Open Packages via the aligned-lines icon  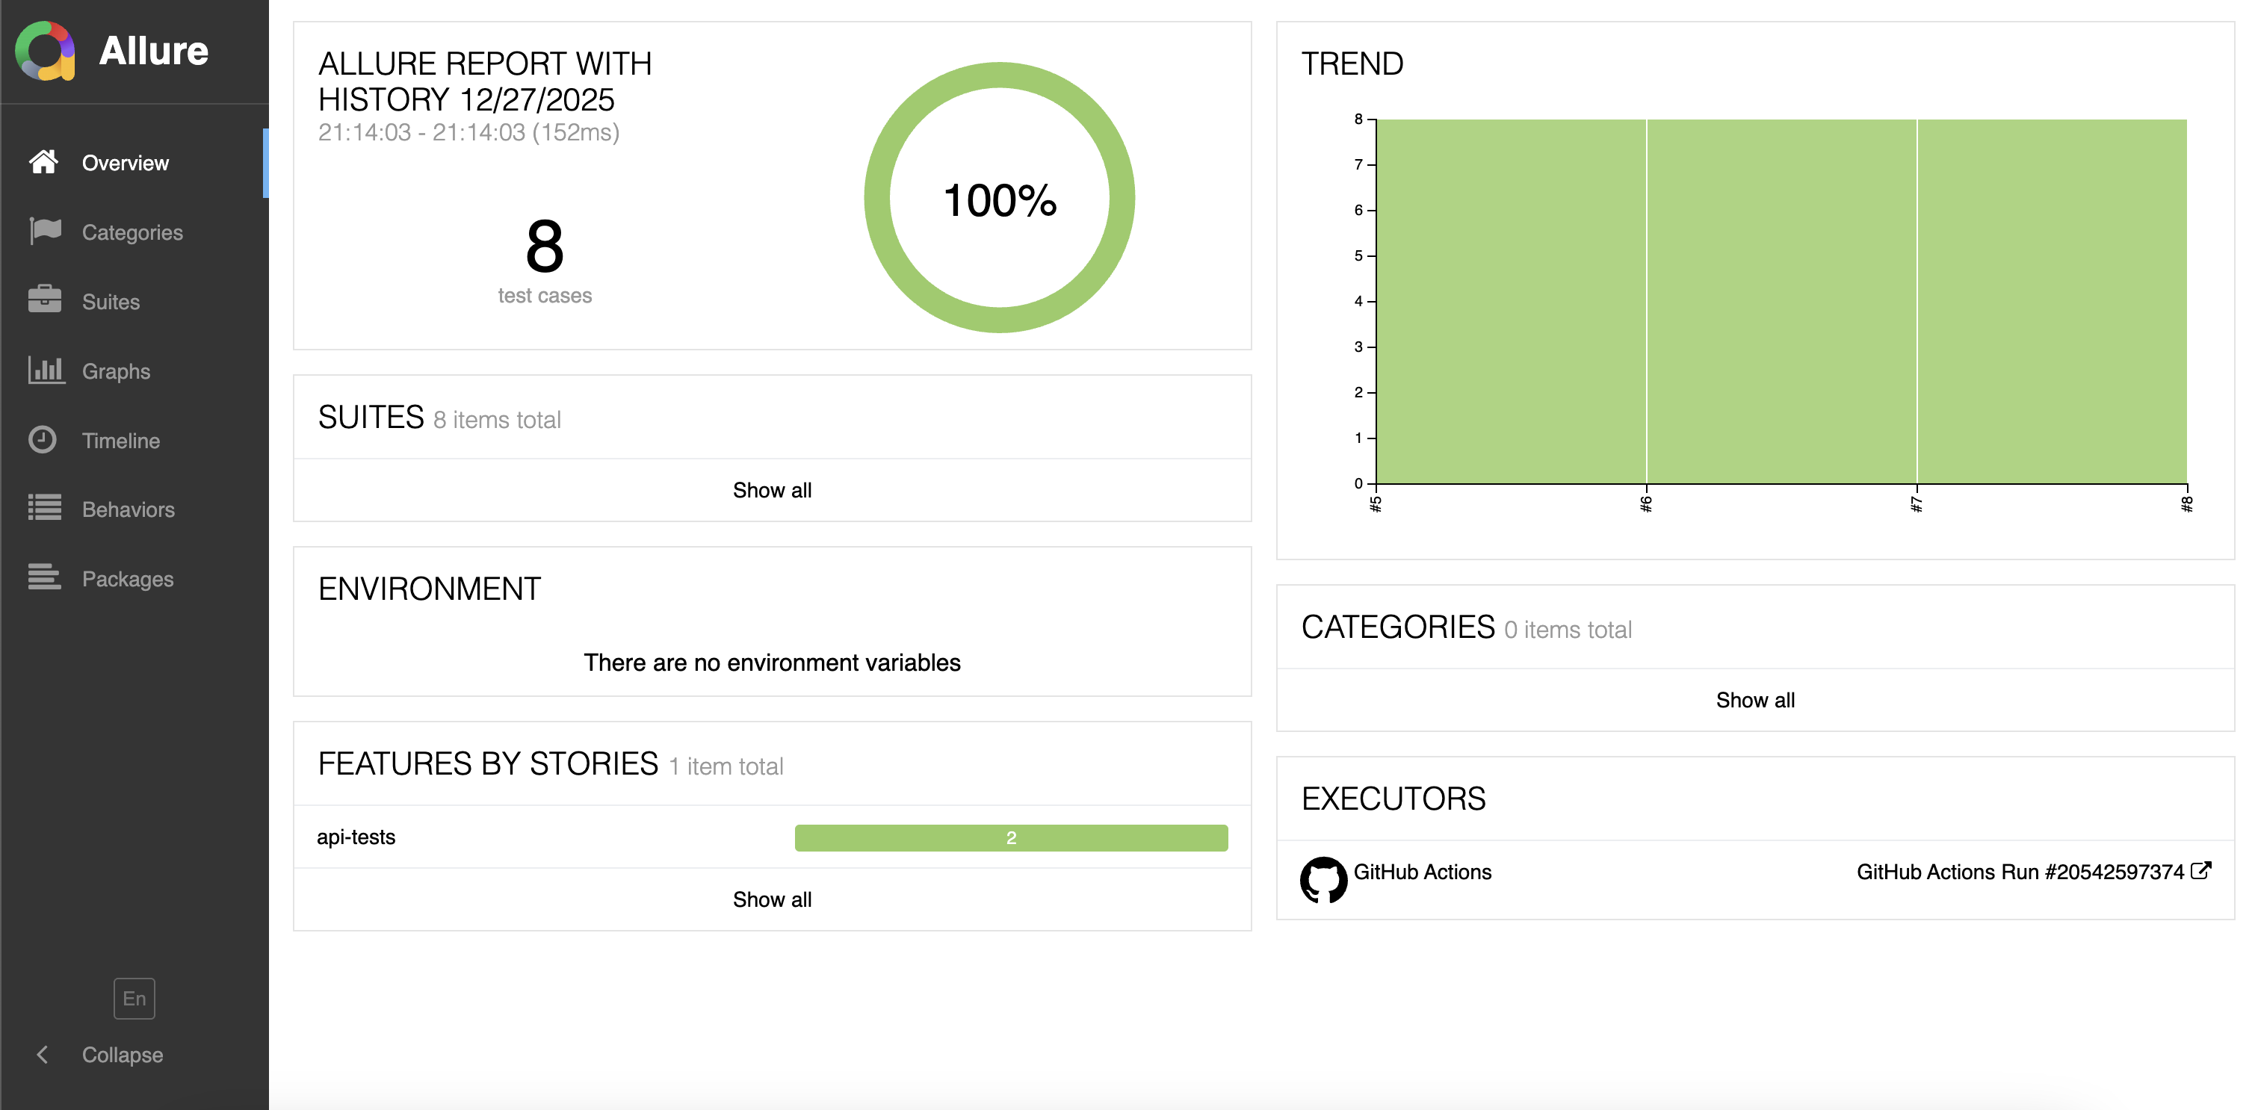click(45, 577)
